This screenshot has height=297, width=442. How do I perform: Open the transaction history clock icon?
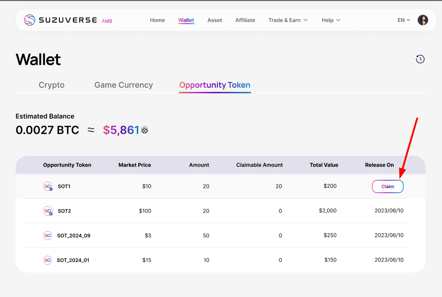420,59
